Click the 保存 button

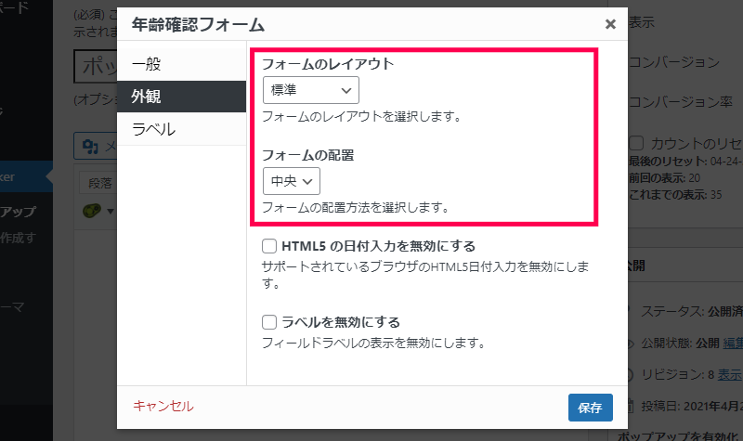pyautogui.click(x=591, y=408)
